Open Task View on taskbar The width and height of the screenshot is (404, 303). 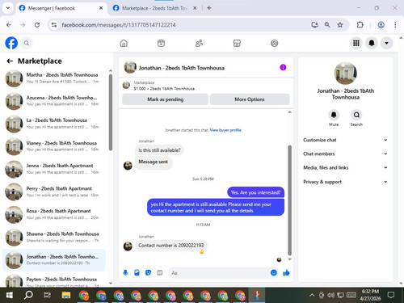(x=47, y=295)
